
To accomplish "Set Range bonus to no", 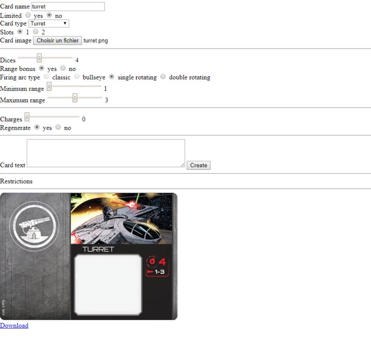I will click(x=63, y=68).
